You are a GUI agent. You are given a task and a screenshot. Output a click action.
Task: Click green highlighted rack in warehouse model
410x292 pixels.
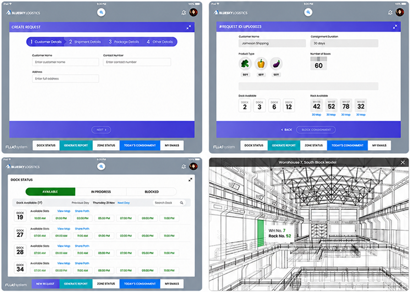pyautogui.click(x=261, y=233)
